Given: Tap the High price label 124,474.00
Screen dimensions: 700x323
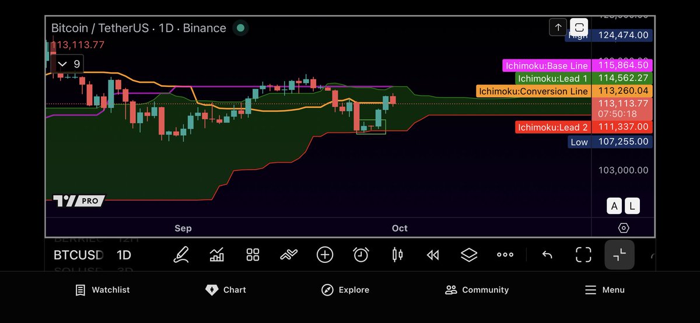Looking at the screenshot, I should pyautogui.click(x=622, y=35).
